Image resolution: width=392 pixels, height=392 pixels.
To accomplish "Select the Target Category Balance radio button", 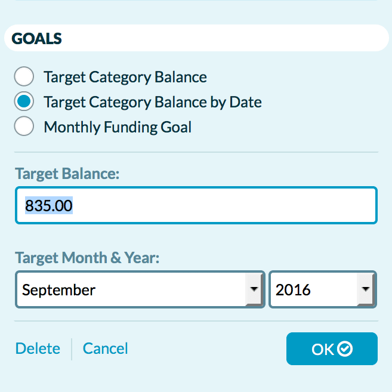I will pos(24,76).
